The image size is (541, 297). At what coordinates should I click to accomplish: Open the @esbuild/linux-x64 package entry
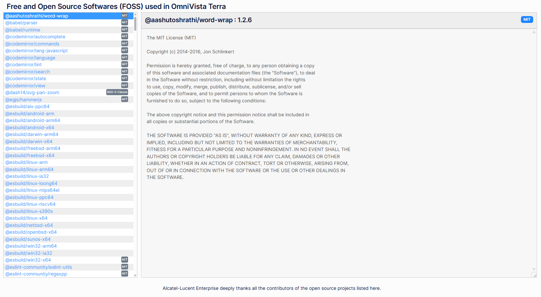tap(26, 218)
